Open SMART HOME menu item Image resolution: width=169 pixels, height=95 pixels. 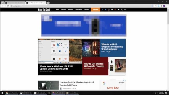[79, 10]
